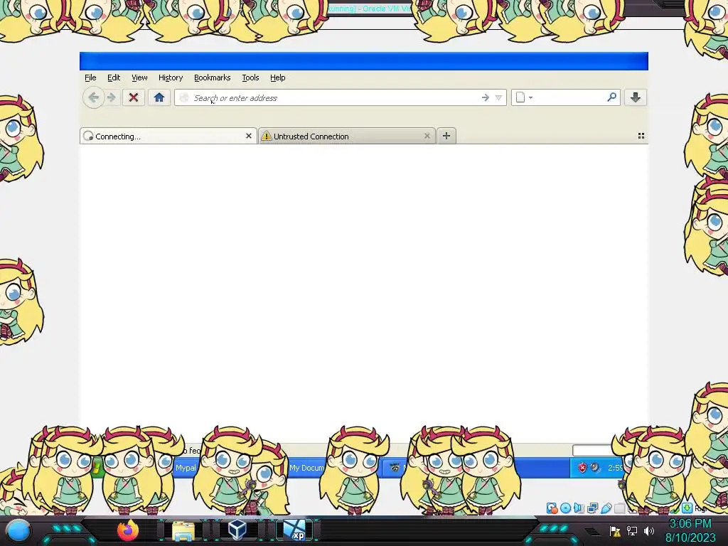Click the search magnifier icon

point(611,97)
